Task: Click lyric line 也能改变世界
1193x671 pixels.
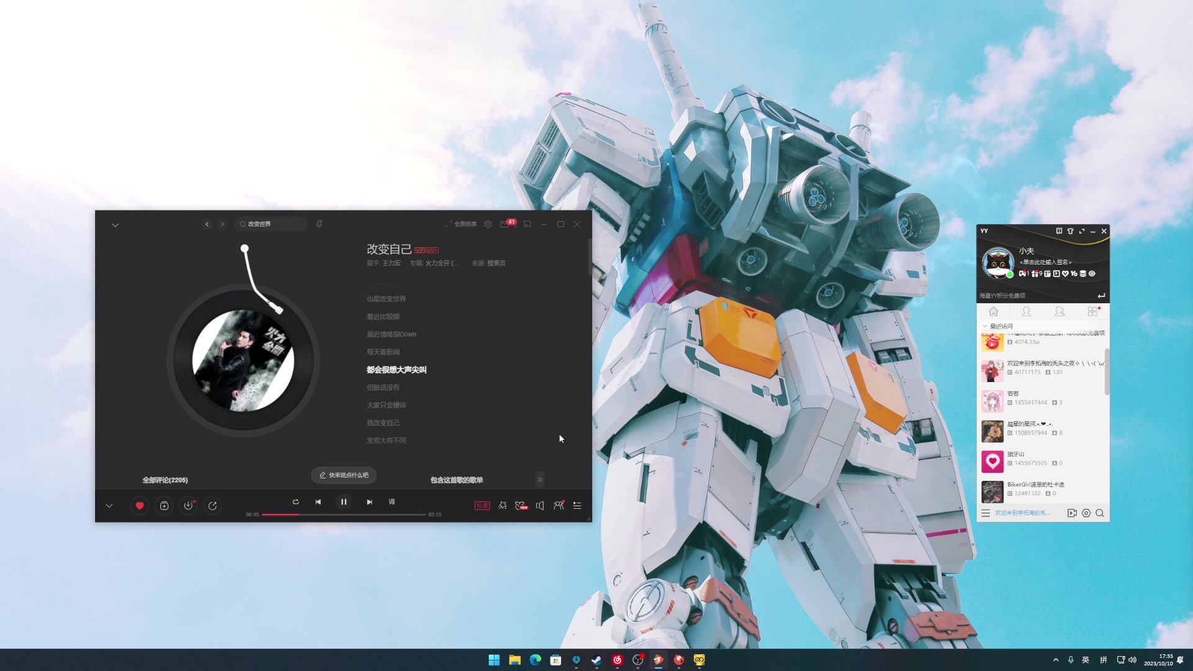Action: (386, 299)
